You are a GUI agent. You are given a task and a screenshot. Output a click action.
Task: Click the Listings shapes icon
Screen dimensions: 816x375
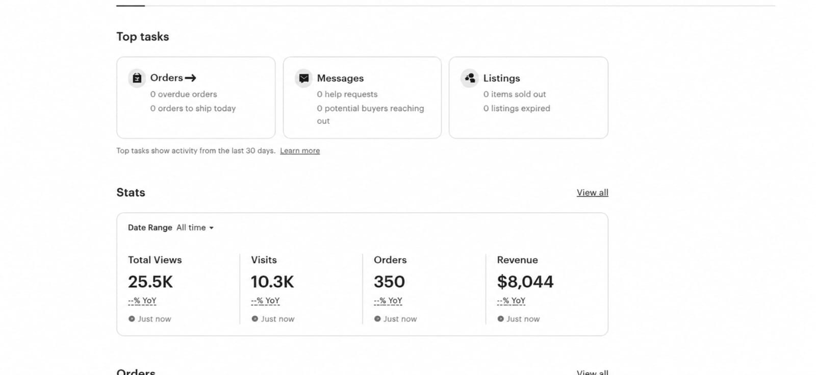point(470,78)
